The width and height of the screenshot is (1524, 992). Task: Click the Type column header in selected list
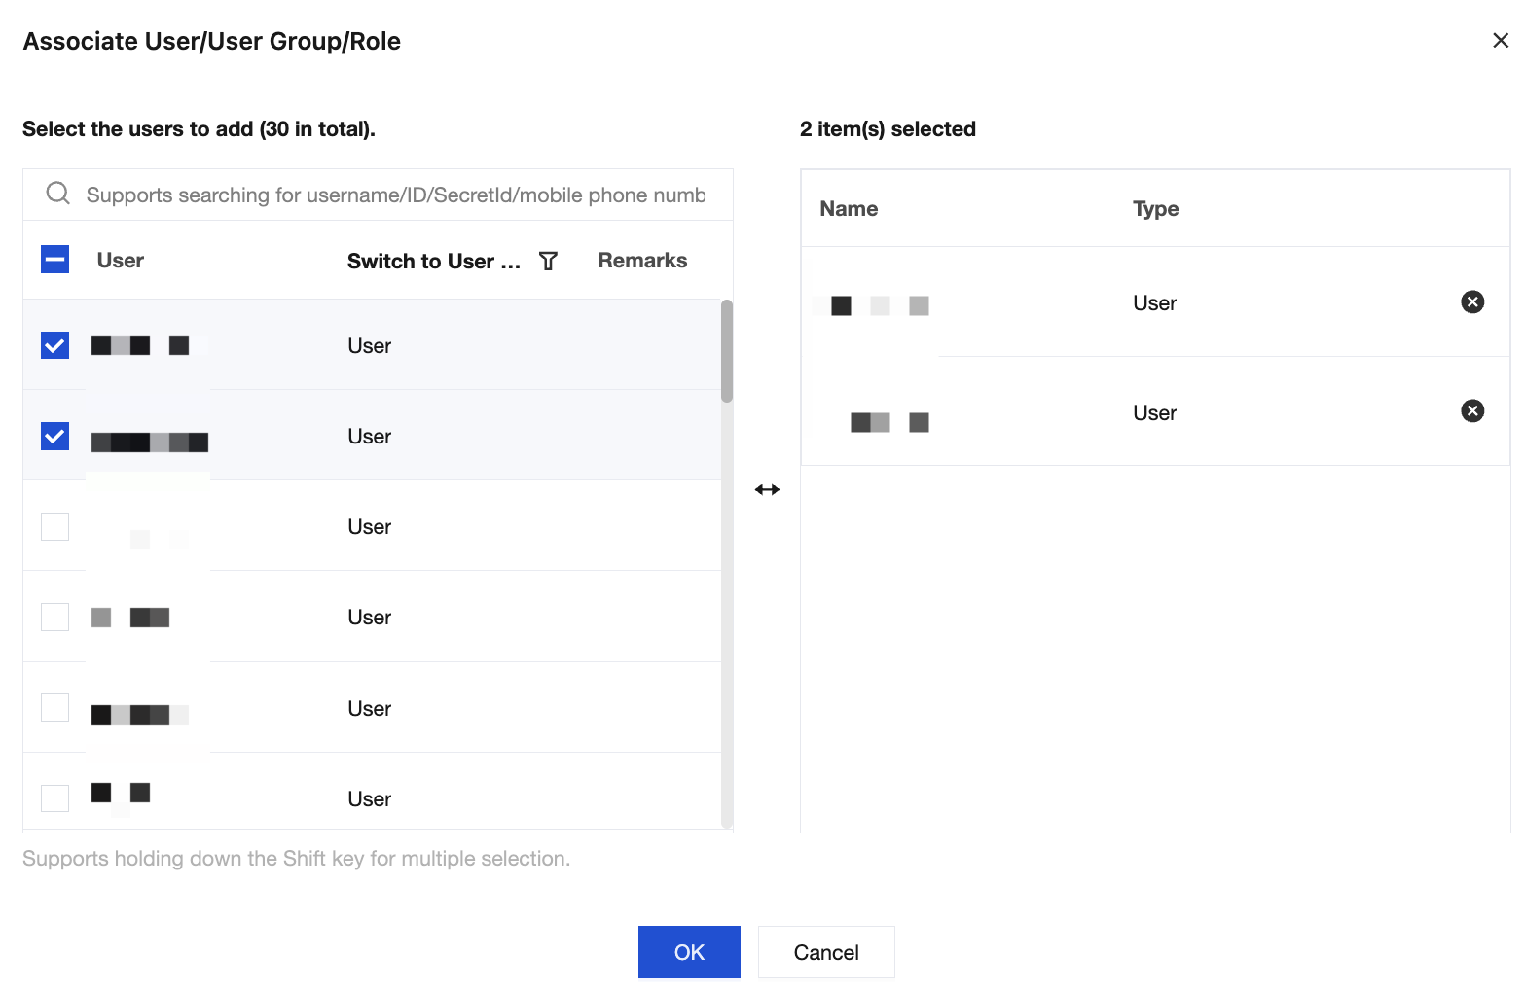pyautogui.click(x=1155, y=209)
